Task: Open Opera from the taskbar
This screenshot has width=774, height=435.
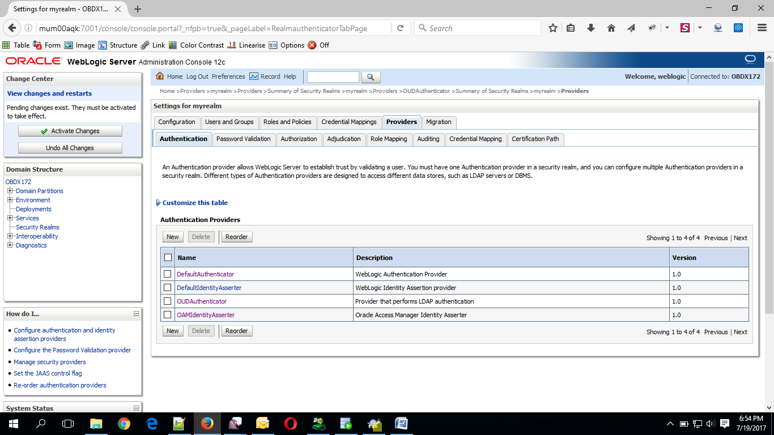Action: pos(290,423)
